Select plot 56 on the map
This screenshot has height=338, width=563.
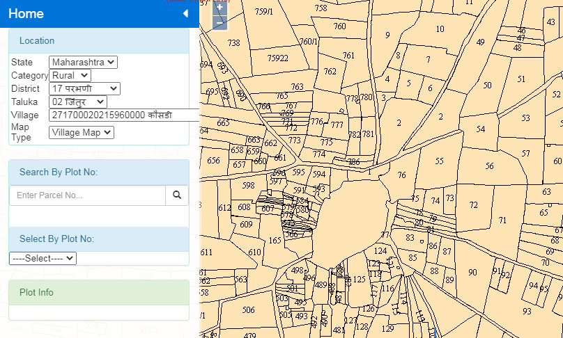tap(490, 166)
